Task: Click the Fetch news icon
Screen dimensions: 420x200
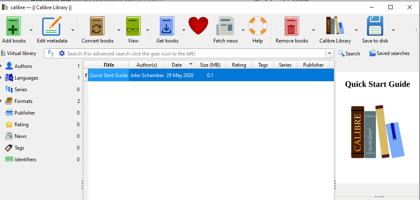Action: pos(225,26)
